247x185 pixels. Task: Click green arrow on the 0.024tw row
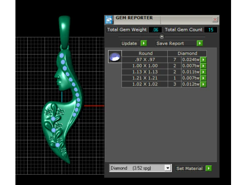click(x=203, y=60)
